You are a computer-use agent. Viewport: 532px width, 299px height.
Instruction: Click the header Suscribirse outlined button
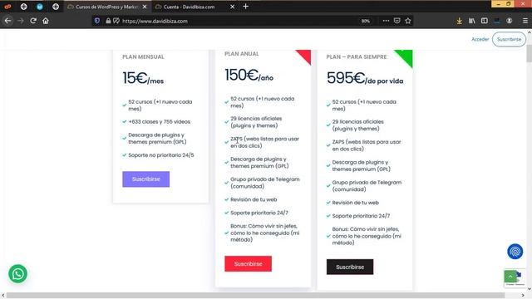tap(509, 39)
